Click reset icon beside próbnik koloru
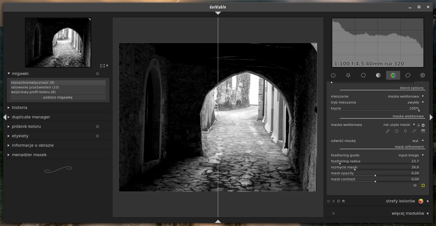The width and height of the screenshot is (436, 226). tap(97, 127)
